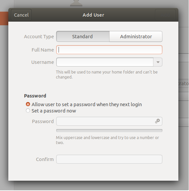
Task: Select the orange highlighted sidebar item
Action: (x=4, y=19)
